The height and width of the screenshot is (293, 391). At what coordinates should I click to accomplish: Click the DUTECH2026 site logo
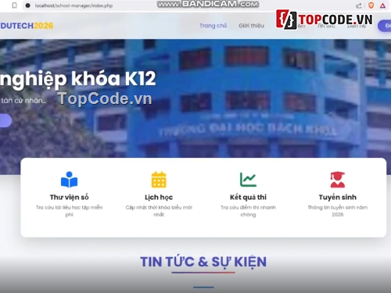tap(27, 26)
